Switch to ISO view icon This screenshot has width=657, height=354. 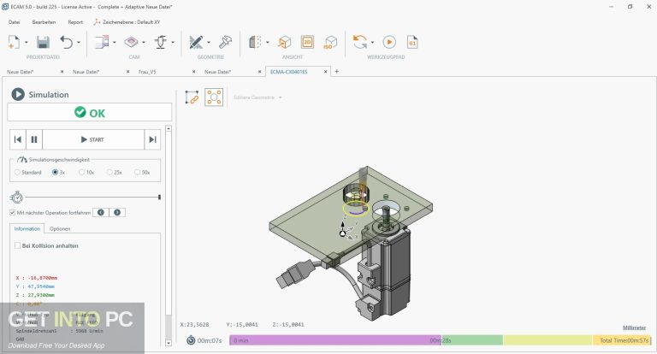[331, 42]
